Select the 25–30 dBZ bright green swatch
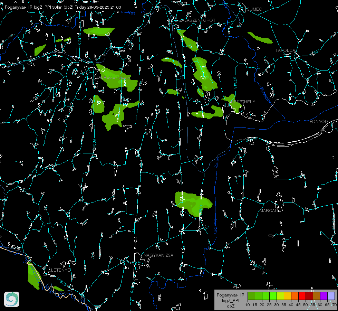This screenshot has width=338, height=311. 273,296
